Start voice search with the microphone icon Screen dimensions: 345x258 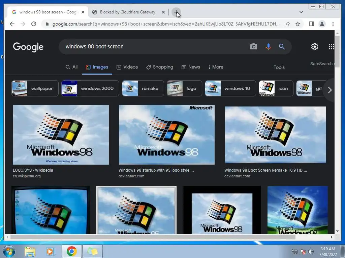[x=268, y=46]
